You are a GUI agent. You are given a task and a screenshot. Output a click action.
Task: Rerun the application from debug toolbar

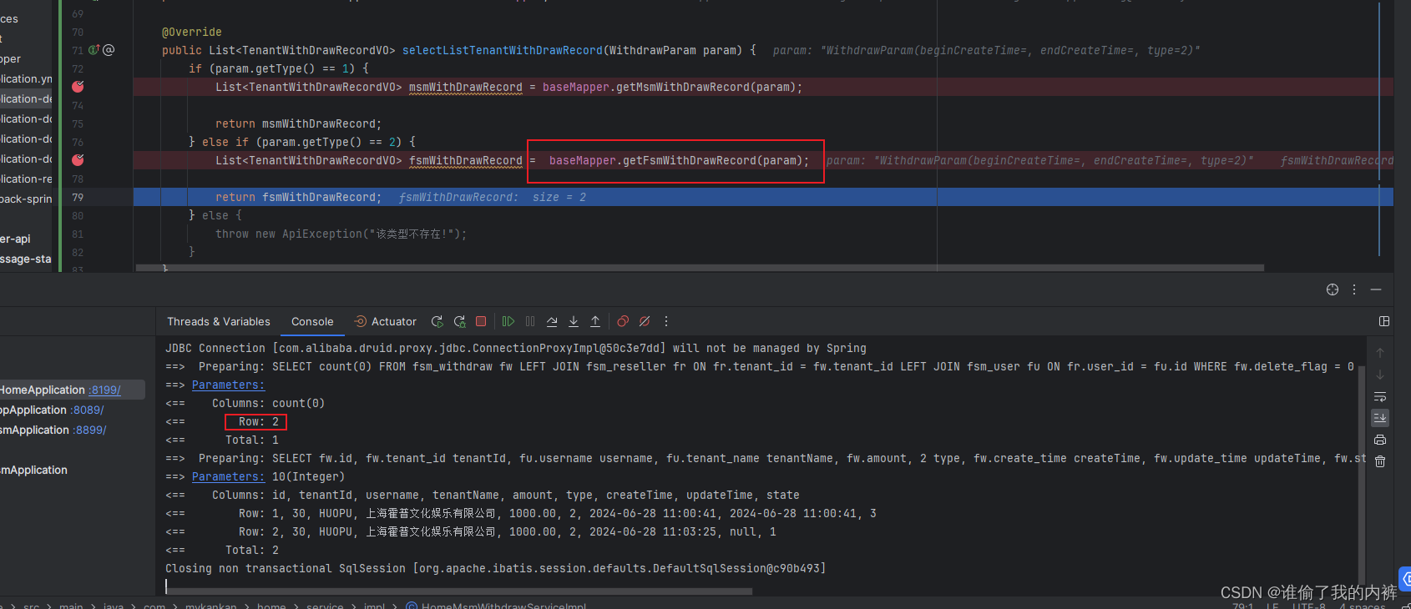pos(437,321)
